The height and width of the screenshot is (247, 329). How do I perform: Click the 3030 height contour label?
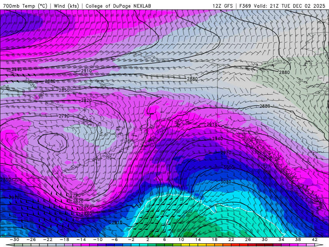pyautogui.click(x=225, y=182)
